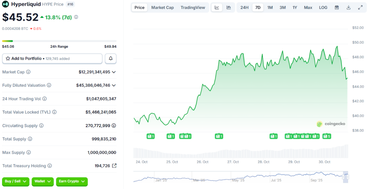Open the calendar date range picker
Viewport: 373px width, 189px height.
pos(337,8)
